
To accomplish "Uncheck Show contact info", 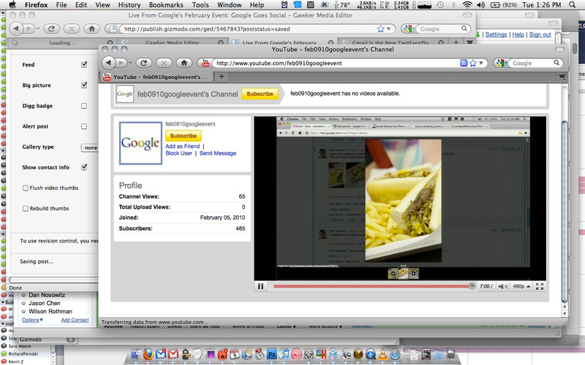I will (x=84, y=167).
